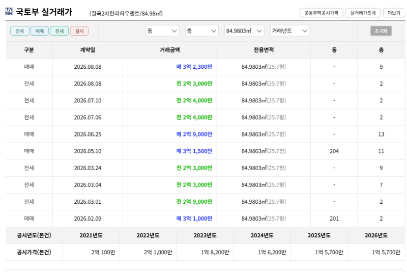
Task: Click price 매 2억 9,000만
Action: pyautogui.click(x=194, y=134)
